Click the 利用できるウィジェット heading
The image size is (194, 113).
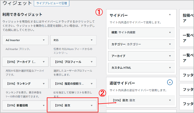pos(22,14)
